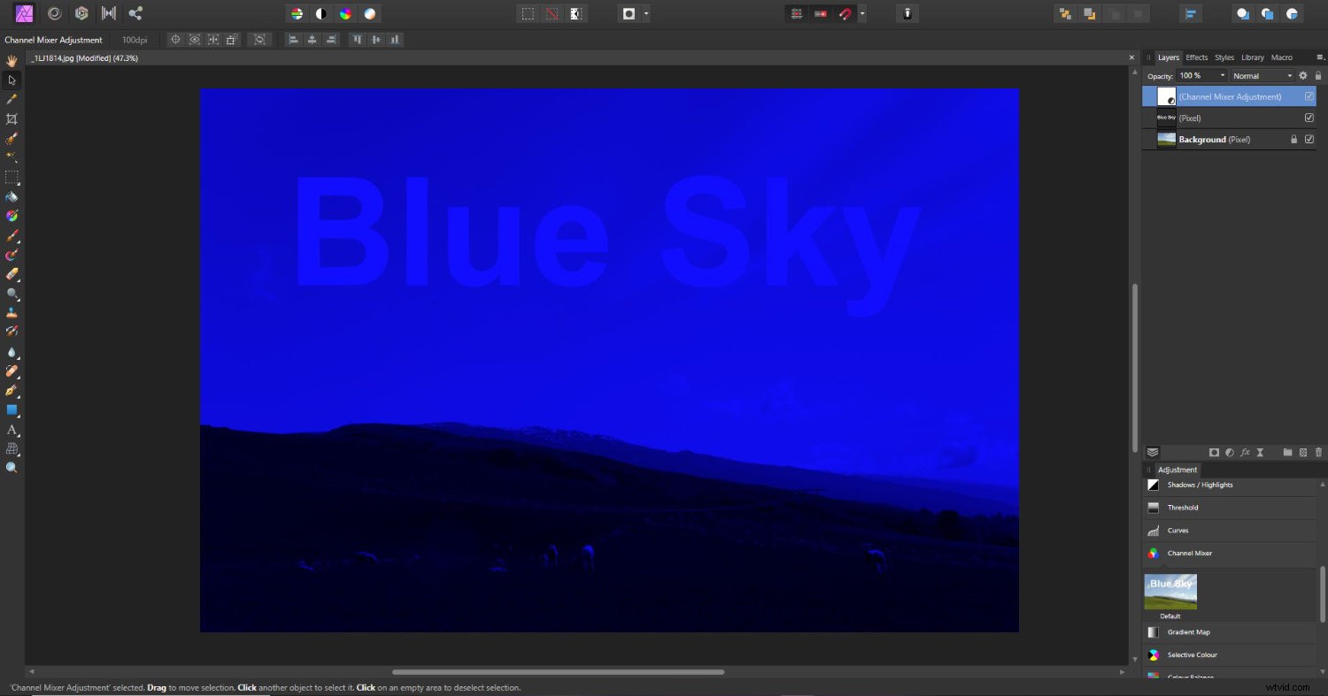The width and height of the screenshot is (1328, 696).
Task: Open the Library tab
Action: (1253, 57)
